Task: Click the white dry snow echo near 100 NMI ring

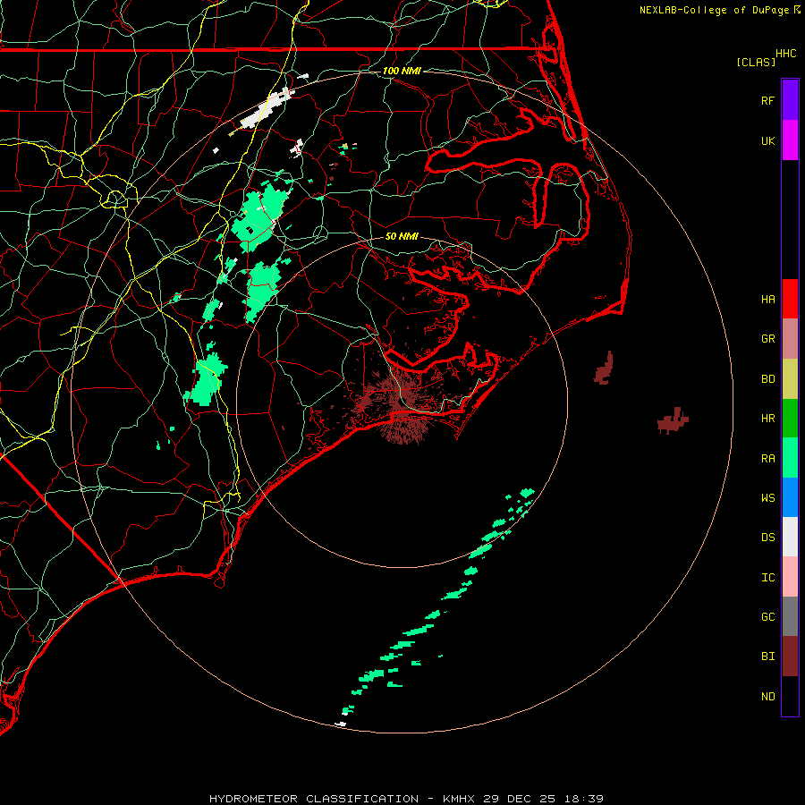Action: (x=265, y=109)
